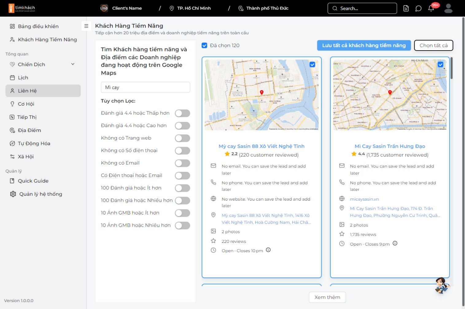This screenshot has width=465, height=309.
Task: Open the notifications bell with 99+ badge
Action: coord(431,8)
